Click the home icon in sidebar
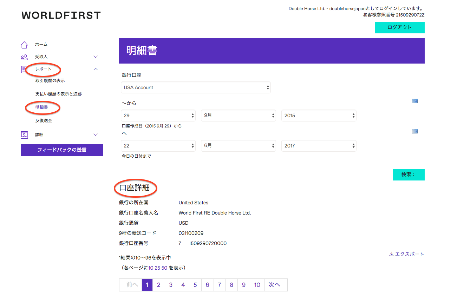This screenshot has width=451, height=296. 24,45
